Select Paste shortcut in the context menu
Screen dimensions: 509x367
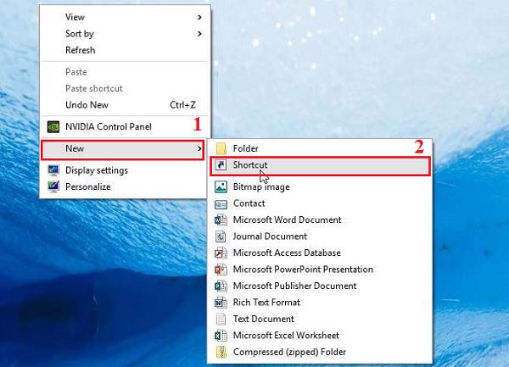[x=125, y=88]
